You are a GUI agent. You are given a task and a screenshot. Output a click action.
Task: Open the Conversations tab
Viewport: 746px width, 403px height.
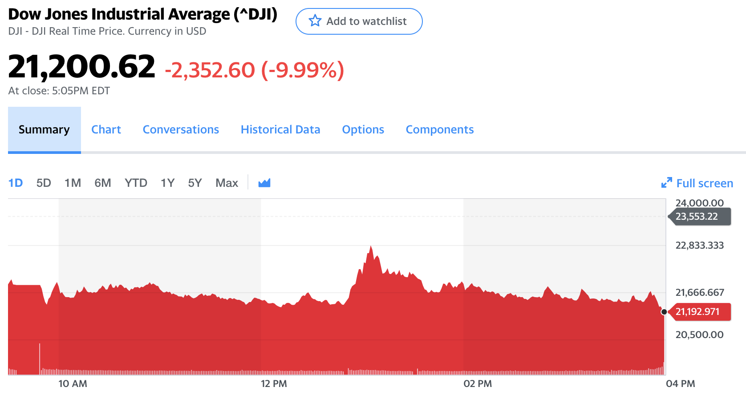pos(181,129)
